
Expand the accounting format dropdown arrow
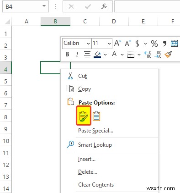145,44
